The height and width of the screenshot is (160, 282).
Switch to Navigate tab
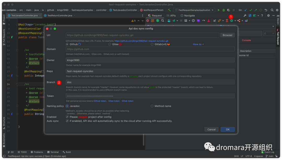point(187,15)
